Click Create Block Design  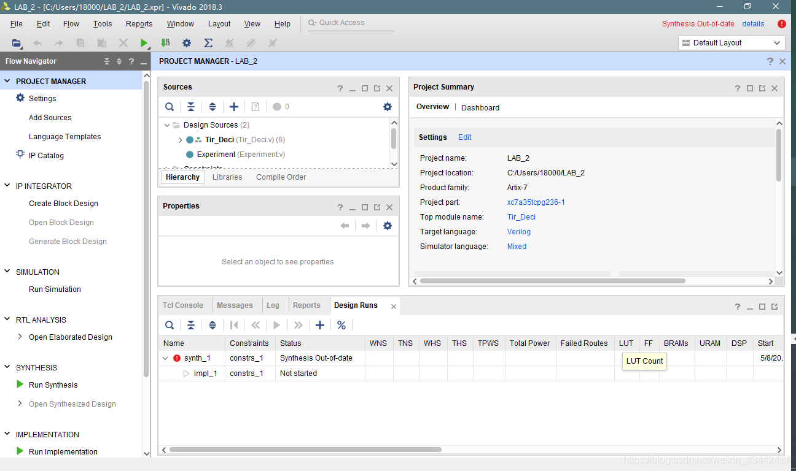pyautogui.click(x=63, y=204)
